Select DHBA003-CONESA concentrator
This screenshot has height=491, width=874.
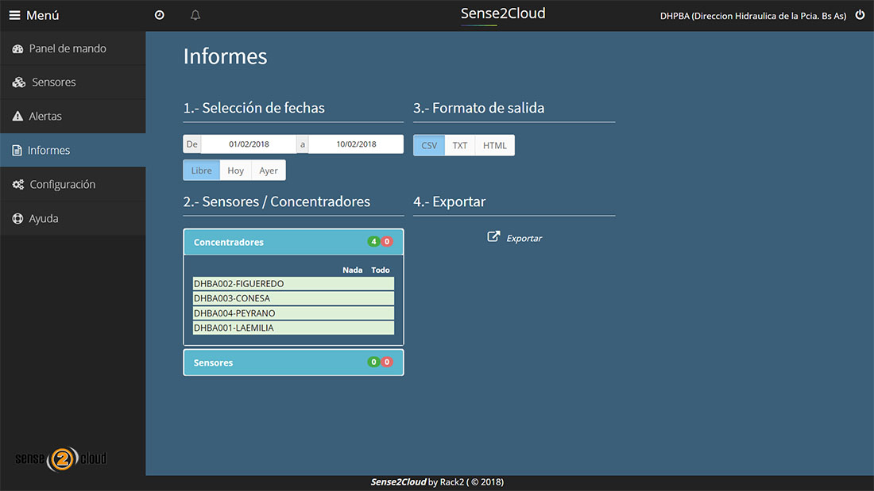pos(293,298)
